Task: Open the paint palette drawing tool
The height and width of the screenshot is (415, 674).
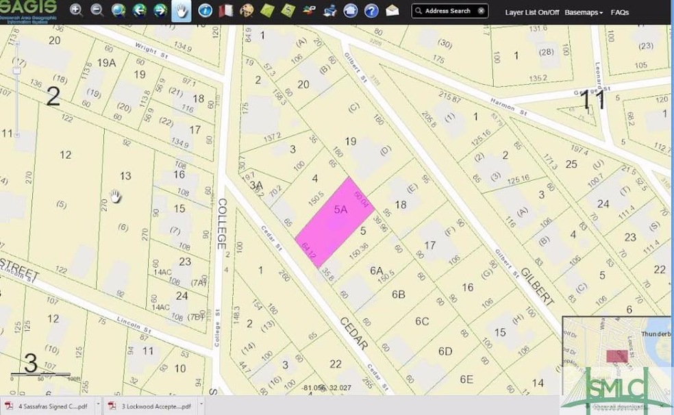Action: coord(247,11)
